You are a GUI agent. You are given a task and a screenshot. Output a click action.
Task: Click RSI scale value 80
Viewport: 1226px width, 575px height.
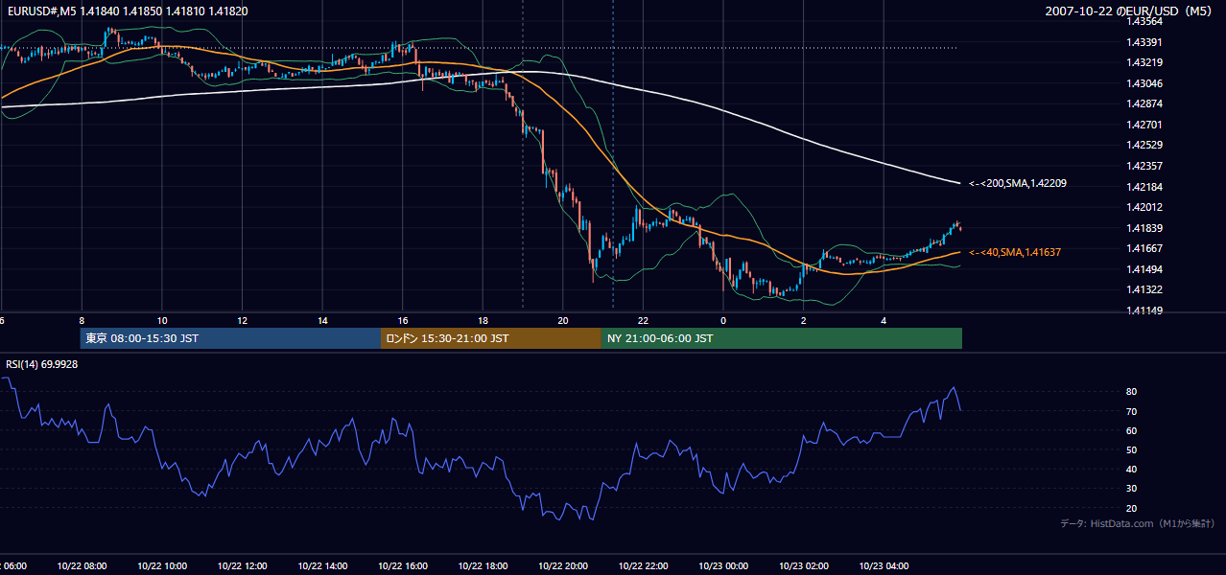1131,392
